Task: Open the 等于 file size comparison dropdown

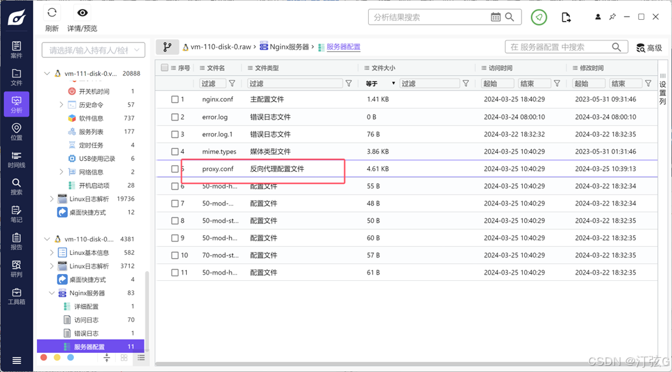Action: [x=380, y=84]
